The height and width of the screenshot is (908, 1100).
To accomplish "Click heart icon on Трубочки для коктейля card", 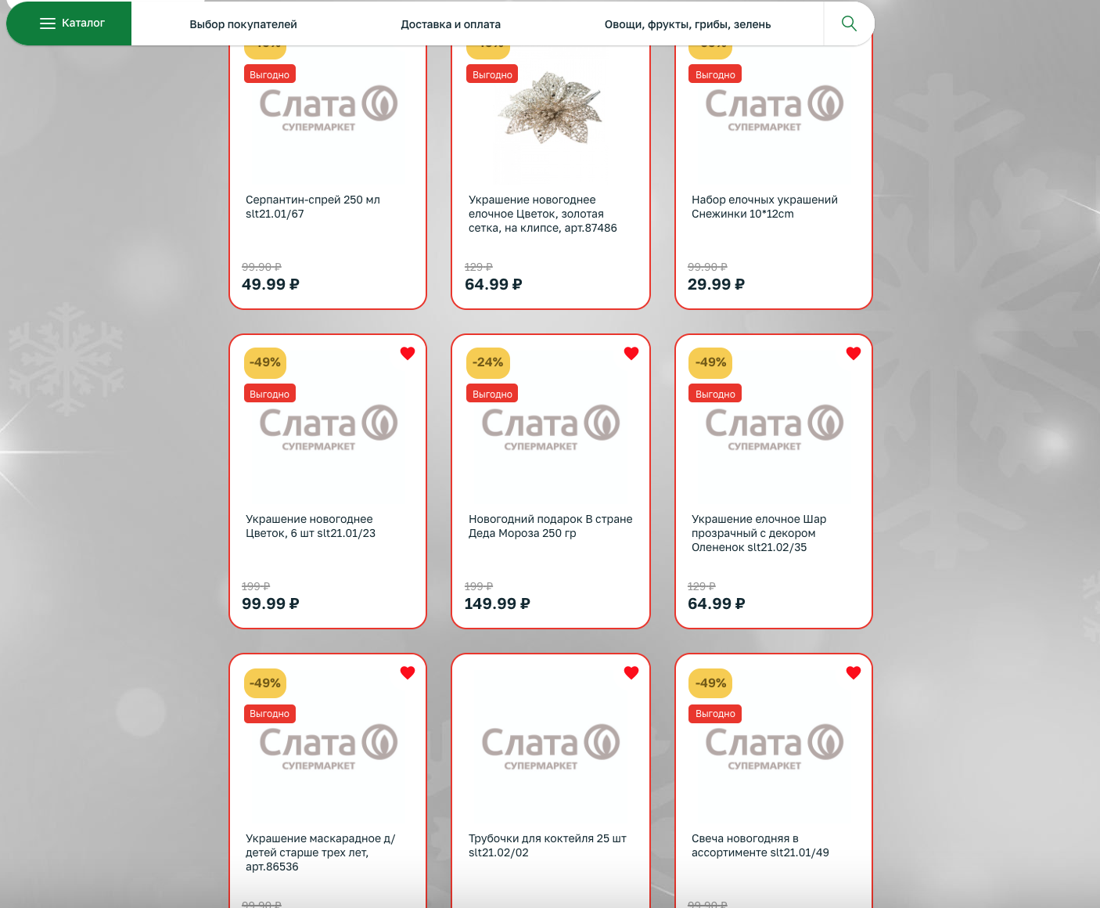I will (x=631, y=672).
